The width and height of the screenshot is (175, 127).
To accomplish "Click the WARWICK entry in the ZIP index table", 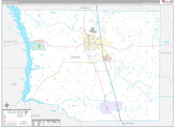I will pyautogui.click(x=54, y=122).
